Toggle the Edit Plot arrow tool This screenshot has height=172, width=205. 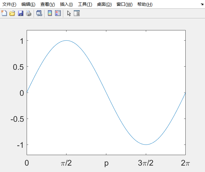pyautogui.click(x=69, y=13)
